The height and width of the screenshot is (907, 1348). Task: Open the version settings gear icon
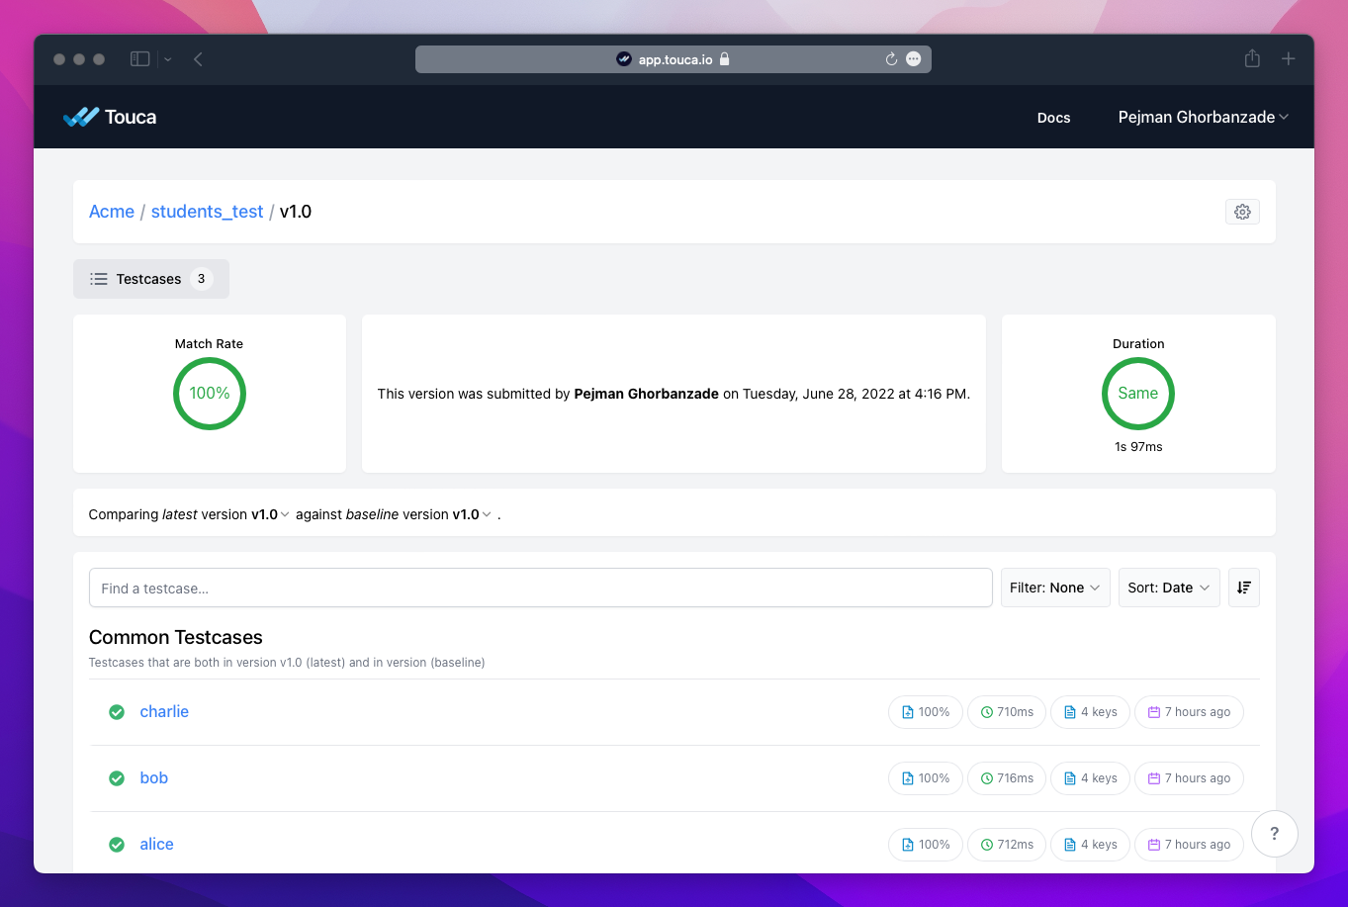[x=1242, y=212]
